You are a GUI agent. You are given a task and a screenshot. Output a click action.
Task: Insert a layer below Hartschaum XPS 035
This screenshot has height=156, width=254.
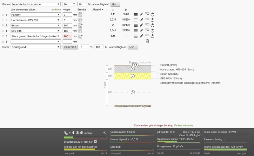tap(147, 19)
